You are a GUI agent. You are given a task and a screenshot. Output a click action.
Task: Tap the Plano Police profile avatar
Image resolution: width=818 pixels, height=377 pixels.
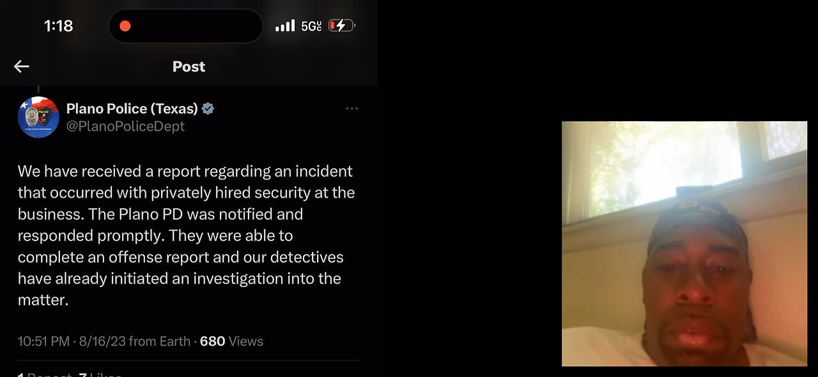[38, 117]
